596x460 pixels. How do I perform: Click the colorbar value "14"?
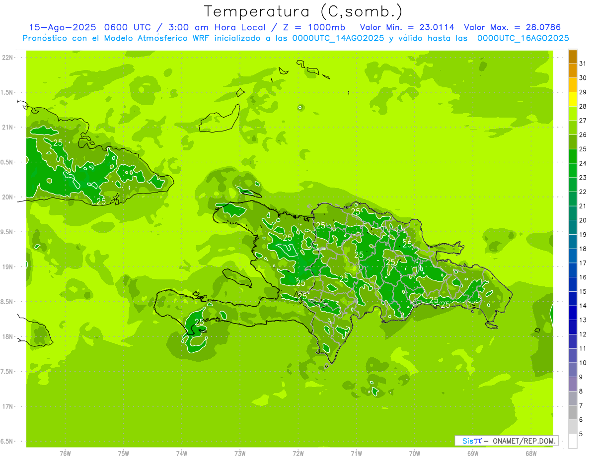(x=583, y=306)
